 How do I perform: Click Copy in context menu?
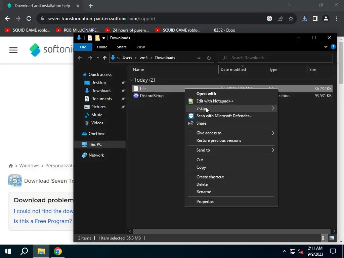[231, 167]
